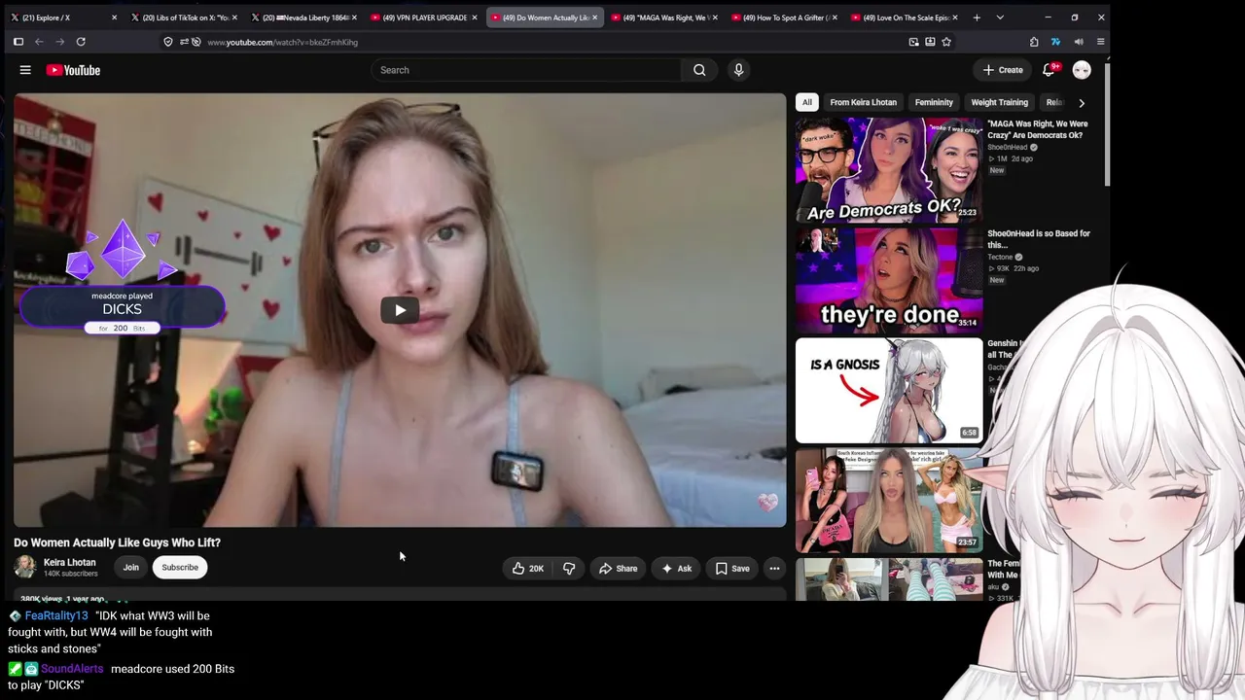Start voice search with the microphone

[x=738, y=70]
